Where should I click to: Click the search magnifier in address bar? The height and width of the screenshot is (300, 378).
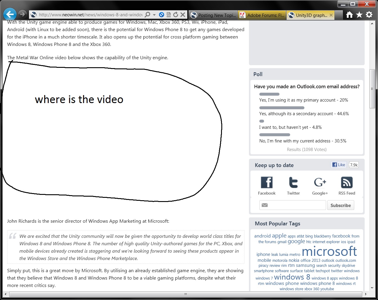click(x=147, y=15)
